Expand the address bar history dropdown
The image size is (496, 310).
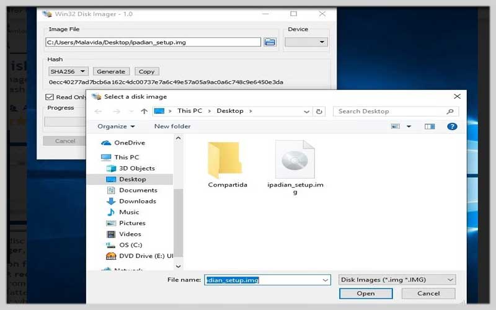(x=306, y=112)
